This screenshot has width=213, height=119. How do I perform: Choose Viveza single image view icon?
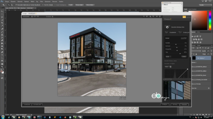pos(32,17)
